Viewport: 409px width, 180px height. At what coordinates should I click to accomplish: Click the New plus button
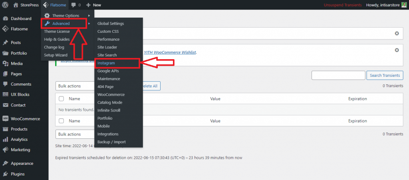[x=93, y=5]
